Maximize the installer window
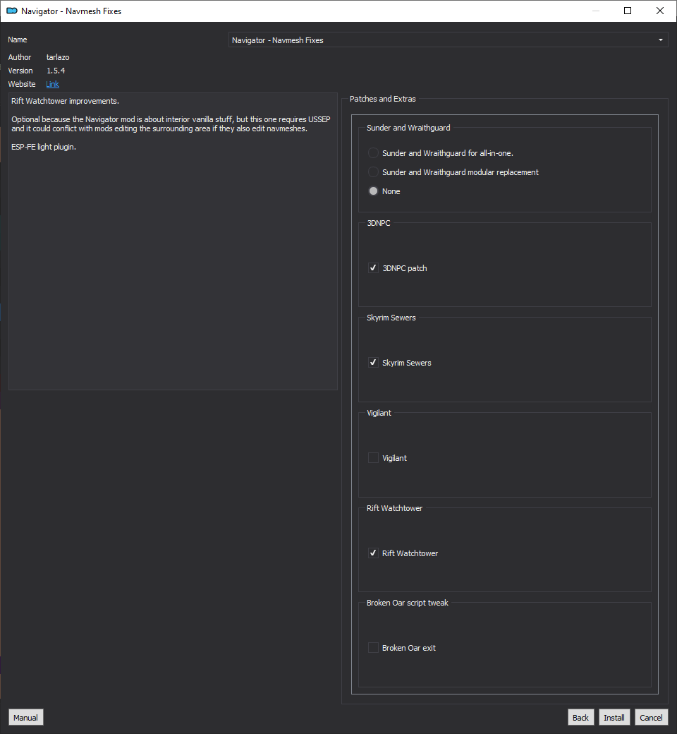This screenshot has height=734, width=677. click(628, 11)
